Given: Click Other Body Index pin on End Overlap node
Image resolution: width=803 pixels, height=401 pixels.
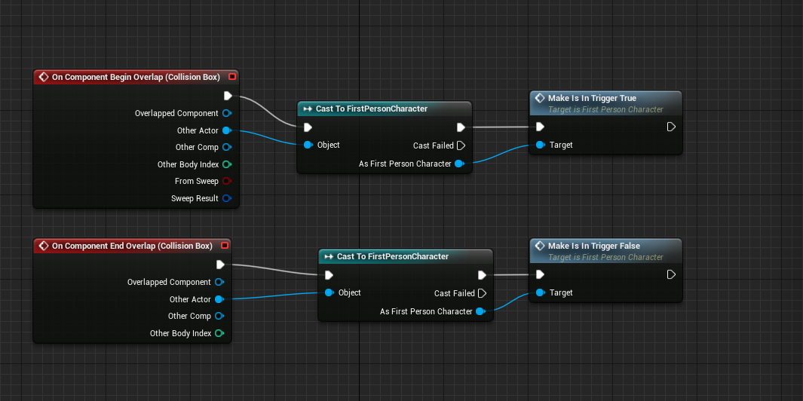Looking at the screenshot, I should coord(219,333).
